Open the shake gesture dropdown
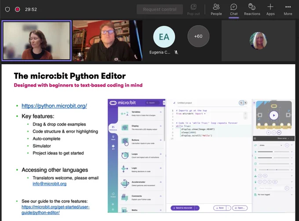 [x=270, y=145]
